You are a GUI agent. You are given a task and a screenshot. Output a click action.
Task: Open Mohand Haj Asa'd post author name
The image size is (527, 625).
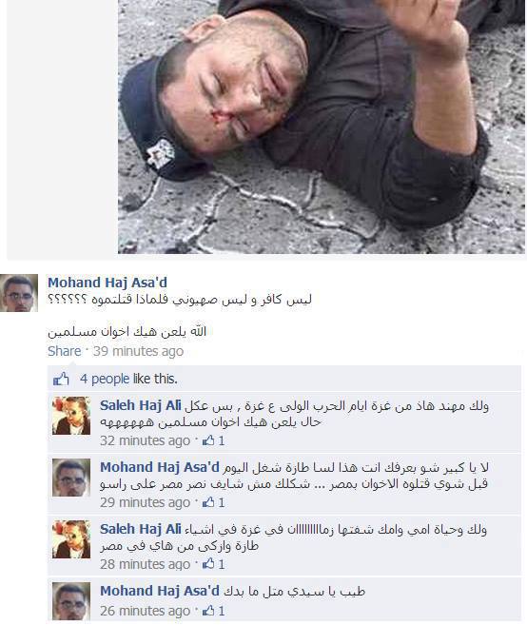107,283
